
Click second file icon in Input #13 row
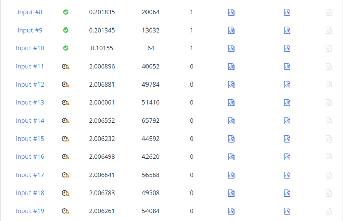(287, 103)
